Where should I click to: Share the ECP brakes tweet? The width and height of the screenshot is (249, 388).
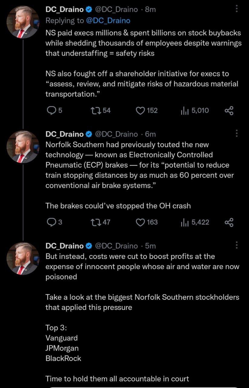point(229,222)
